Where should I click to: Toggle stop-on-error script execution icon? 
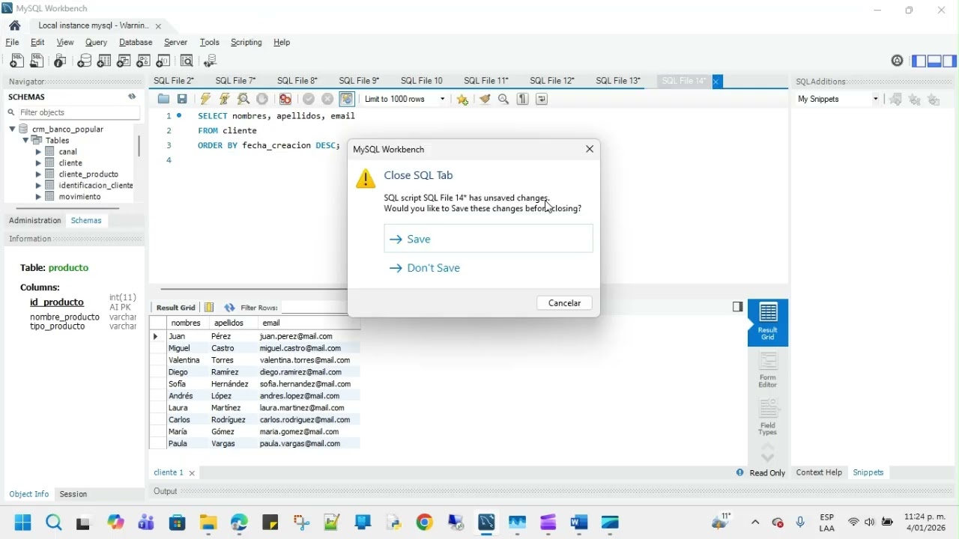(x=285, y=99)
